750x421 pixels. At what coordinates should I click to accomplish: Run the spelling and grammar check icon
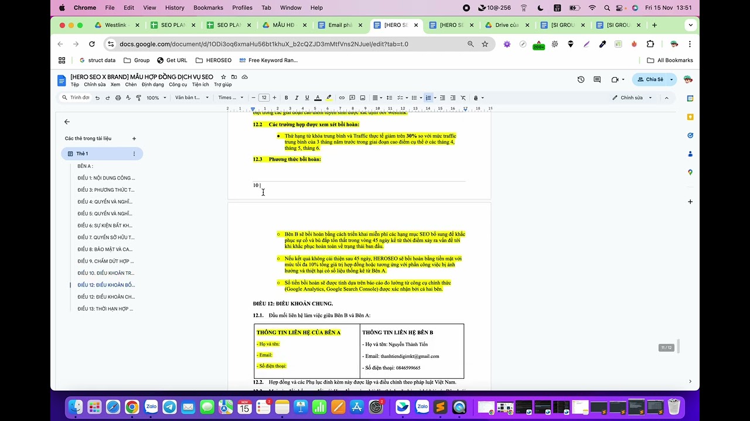click(128, 98)
